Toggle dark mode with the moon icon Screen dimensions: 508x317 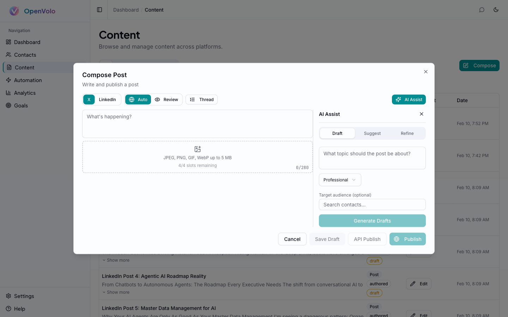coord(496,10)
